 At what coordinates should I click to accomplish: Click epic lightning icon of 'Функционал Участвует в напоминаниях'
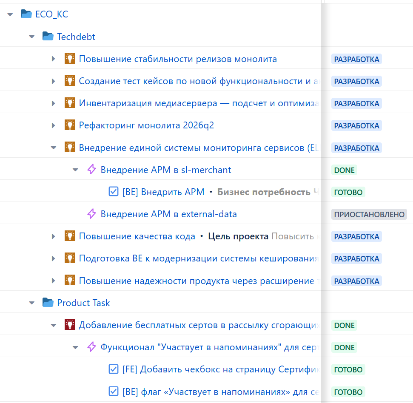[92, 347]
